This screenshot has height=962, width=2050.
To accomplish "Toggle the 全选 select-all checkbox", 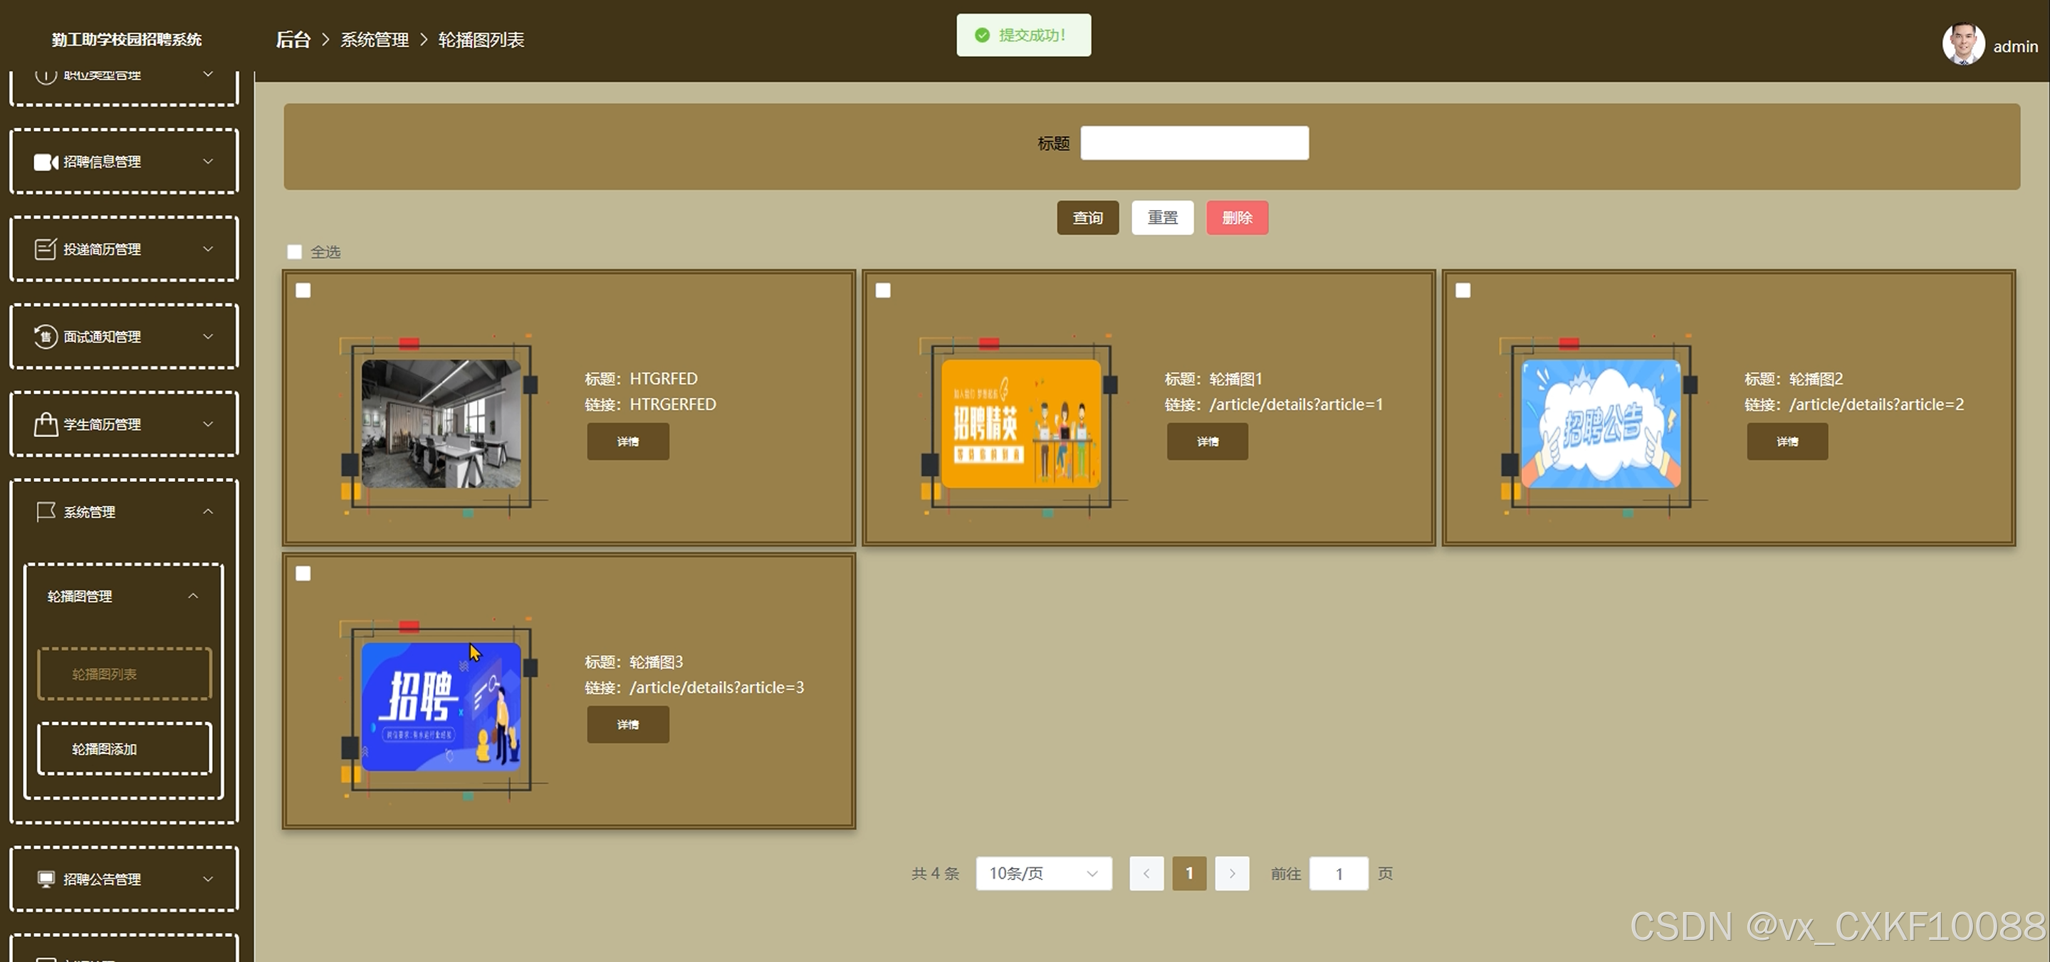I will pos(295,251).
